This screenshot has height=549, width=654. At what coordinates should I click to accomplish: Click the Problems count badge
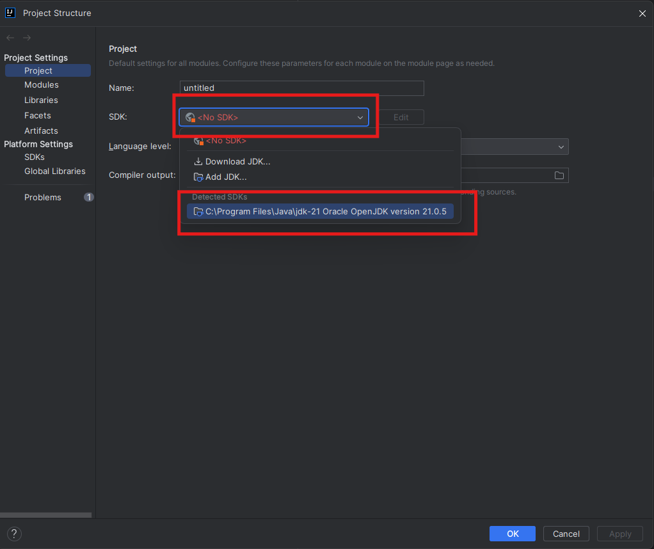[x=89, y=197]
